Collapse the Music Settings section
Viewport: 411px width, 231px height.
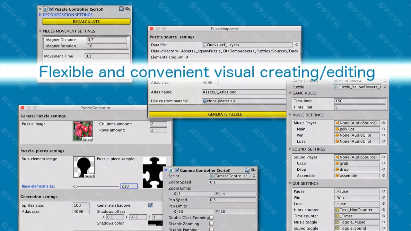coord(290,115)
